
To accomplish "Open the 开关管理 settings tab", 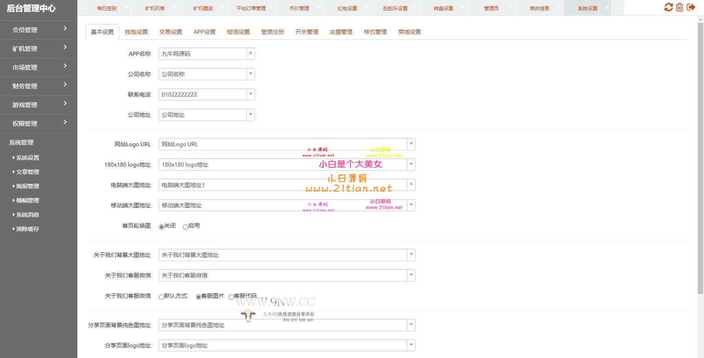I will pyautogui.click(x=307, y=32).
